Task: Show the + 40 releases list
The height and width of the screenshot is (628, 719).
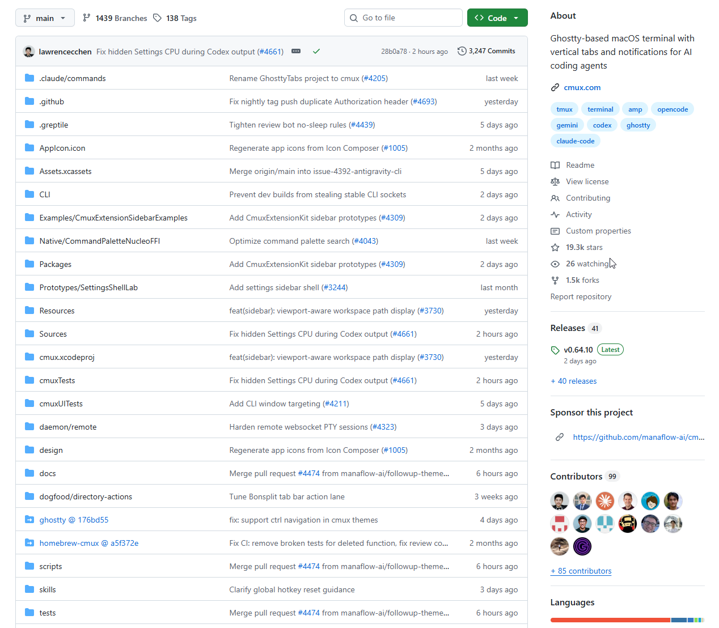Action: 574,381
